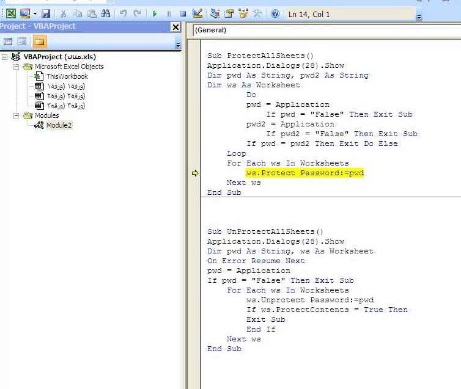
Task: Select ThisWorkbook in the project tree
Action: tap(67, 76)
